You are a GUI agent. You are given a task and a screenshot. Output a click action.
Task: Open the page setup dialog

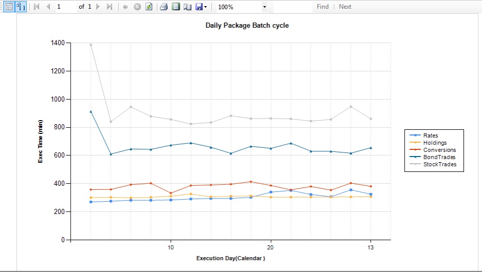[187, 7]
